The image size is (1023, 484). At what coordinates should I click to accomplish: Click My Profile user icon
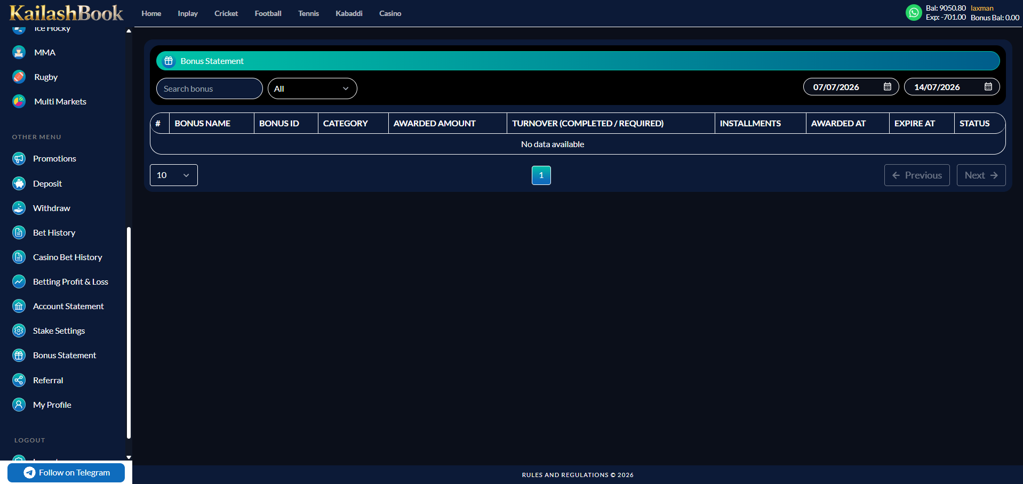tap(19, 405)
